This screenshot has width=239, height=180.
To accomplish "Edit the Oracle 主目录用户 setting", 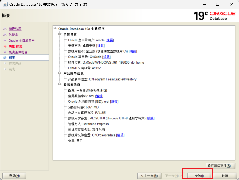I will tap(110, 40).
